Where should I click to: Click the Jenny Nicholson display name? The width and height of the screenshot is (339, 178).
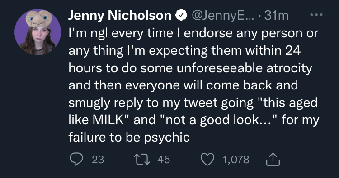click(x=120, y=15)
